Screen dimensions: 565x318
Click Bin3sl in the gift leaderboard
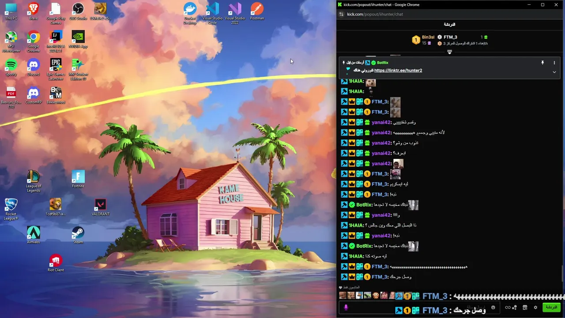click(428, 37)
